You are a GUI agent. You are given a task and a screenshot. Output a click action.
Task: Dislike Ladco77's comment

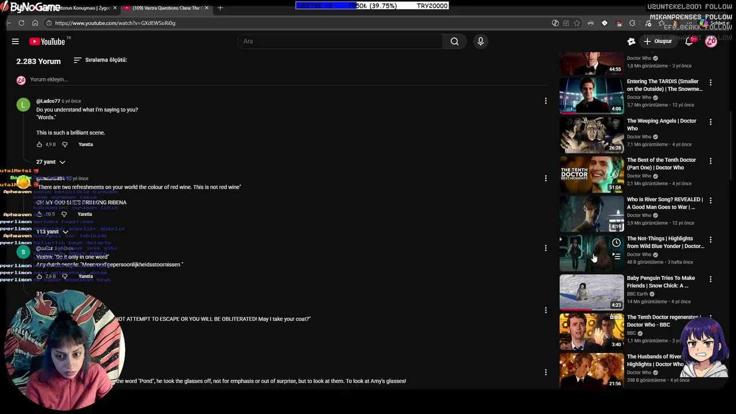point(64,144)
